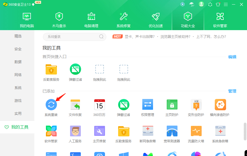The image size is (247, 156).
Task: Open 横向渗透防护 tool
Action: tap(220, 105)
